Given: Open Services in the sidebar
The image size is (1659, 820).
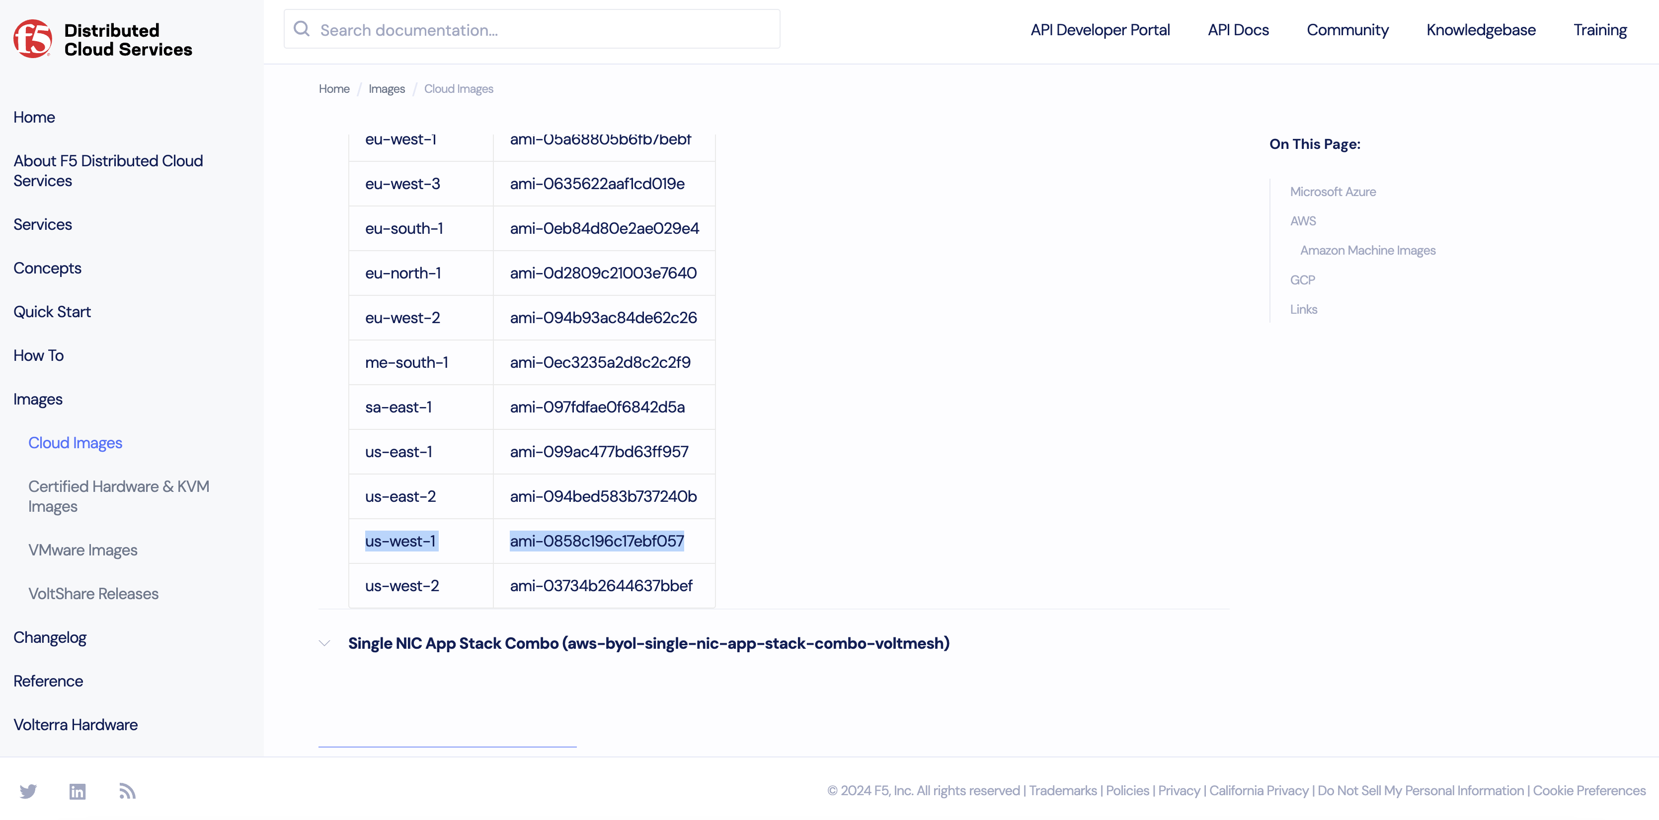Looking at the screenshot, I should [x=43, y=225].
